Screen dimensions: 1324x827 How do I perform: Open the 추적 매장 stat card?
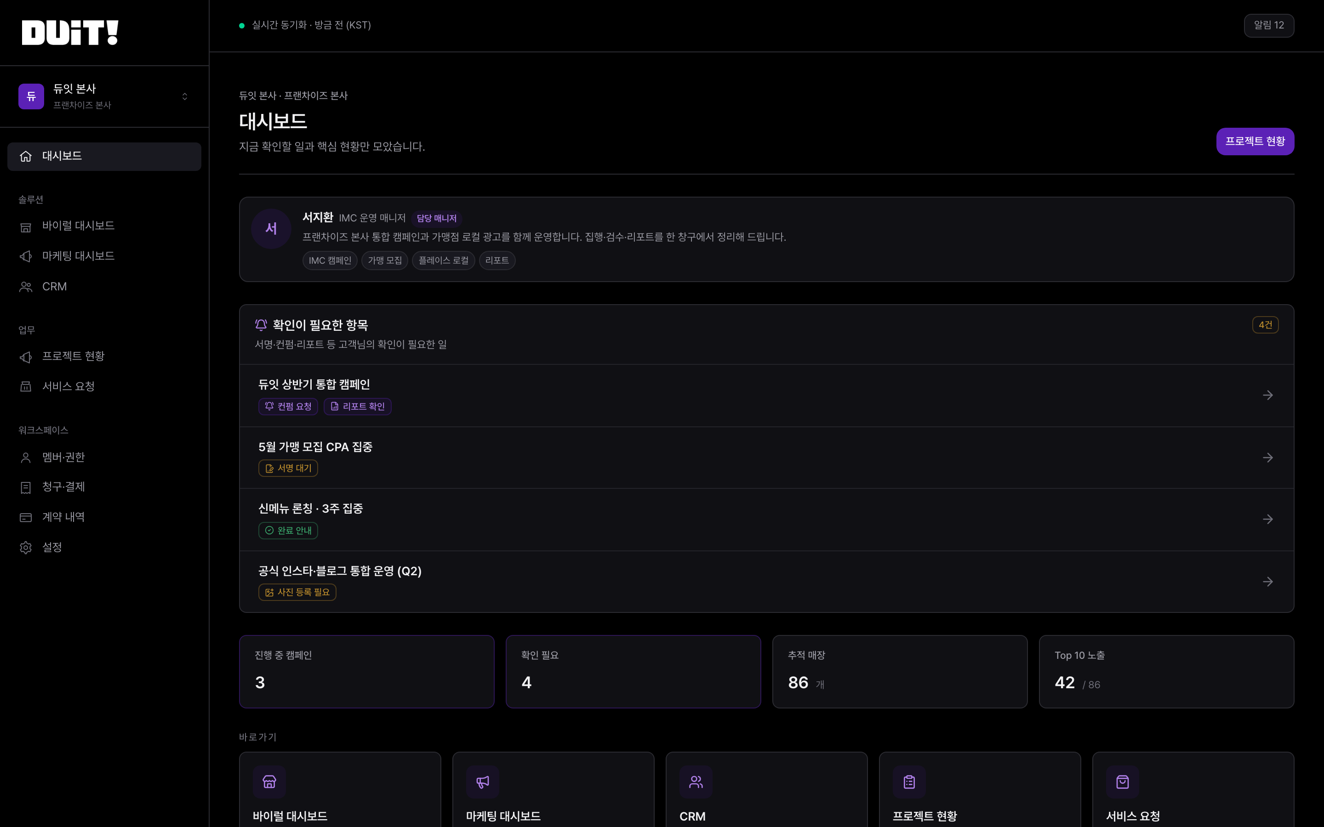tap(899, 672)
